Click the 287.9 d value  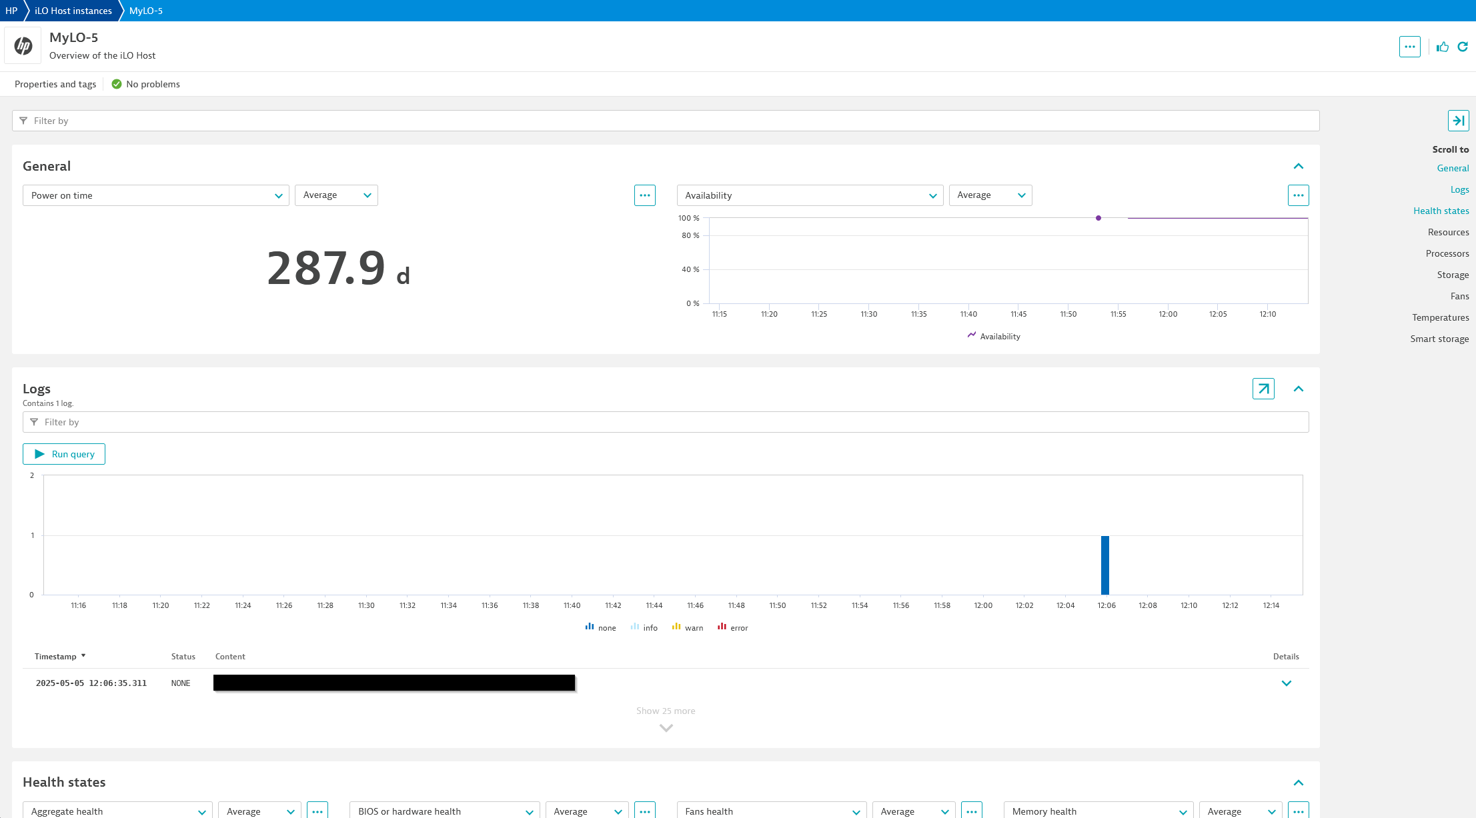click(339, 268)
